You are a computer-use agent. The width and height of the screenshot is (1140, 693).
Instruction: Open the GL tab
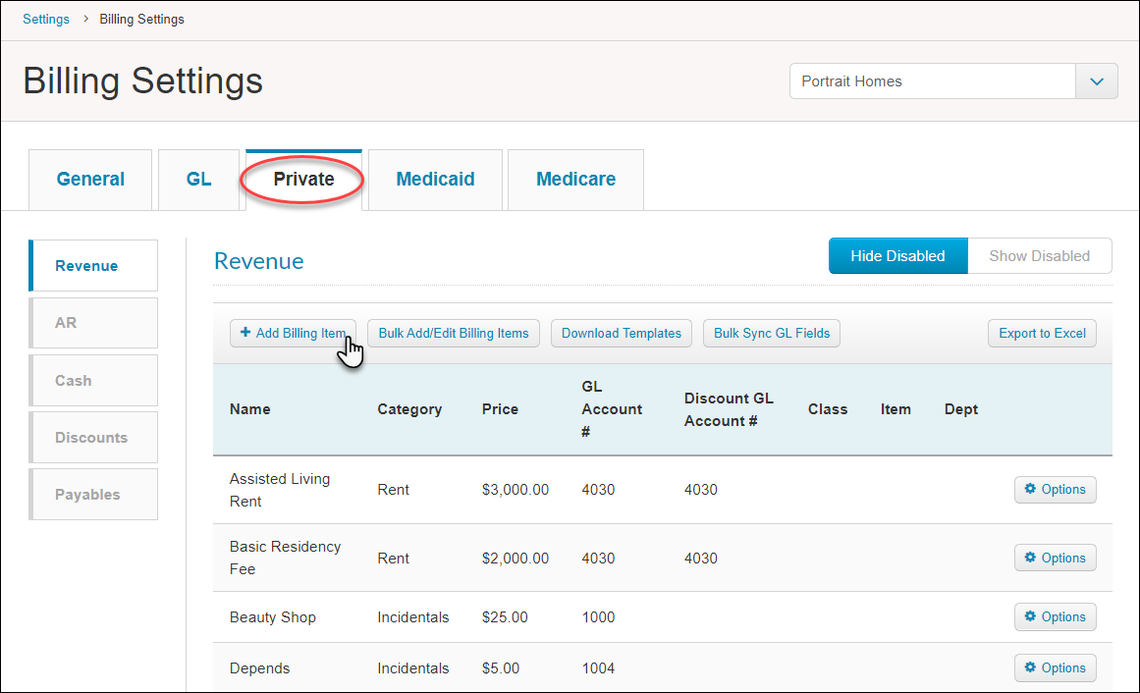198,180
